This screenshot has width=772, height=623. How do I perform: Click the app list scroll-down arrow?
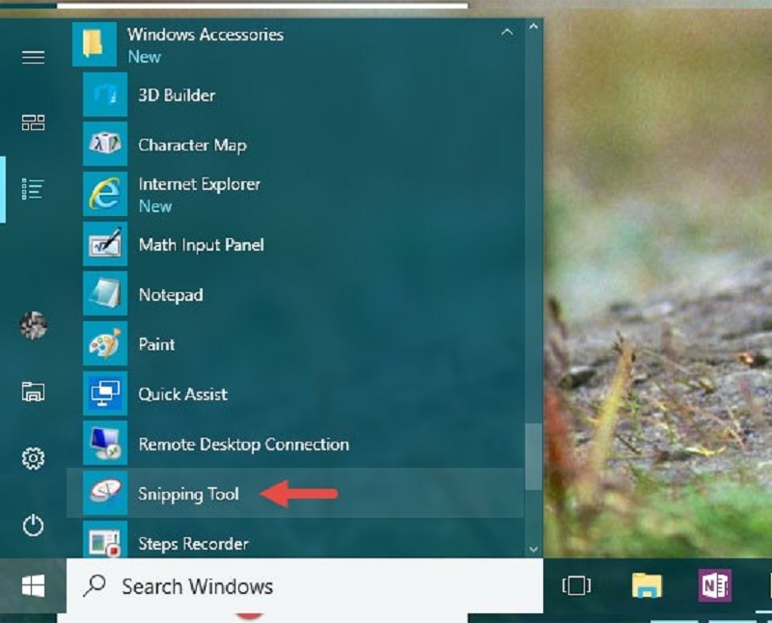[x=534, y=550]
